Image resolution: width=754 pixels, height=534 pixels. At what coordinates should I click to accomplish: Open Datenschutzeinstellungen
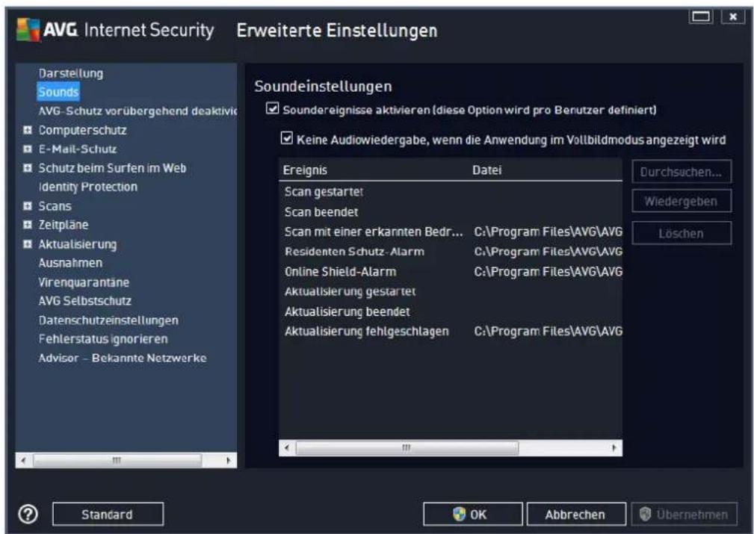click(108, 320)
